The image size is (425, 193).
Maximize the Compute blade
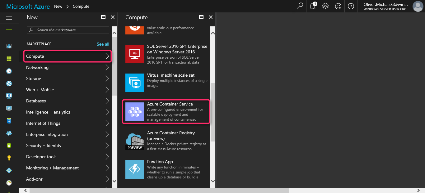201,17
